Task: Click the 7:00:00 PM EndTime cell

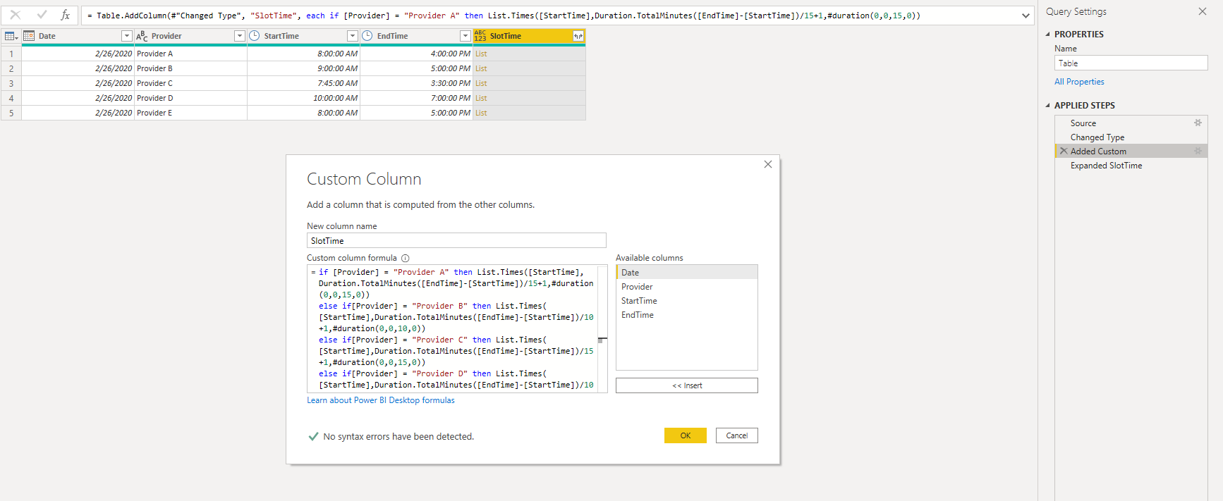Action: (x=416, y=98)
